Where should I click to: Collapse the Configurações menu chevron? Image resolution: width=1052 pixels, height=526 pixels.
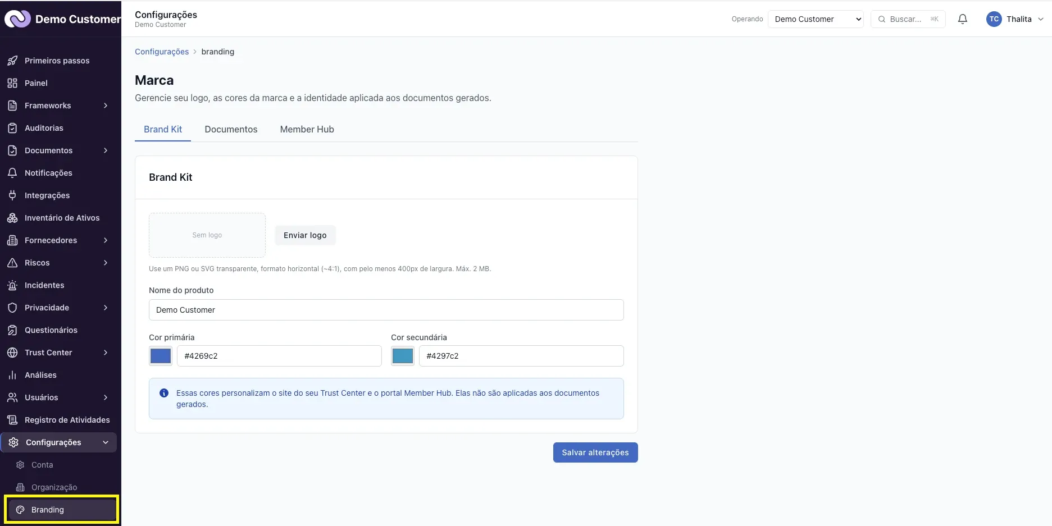coord(106,442)
